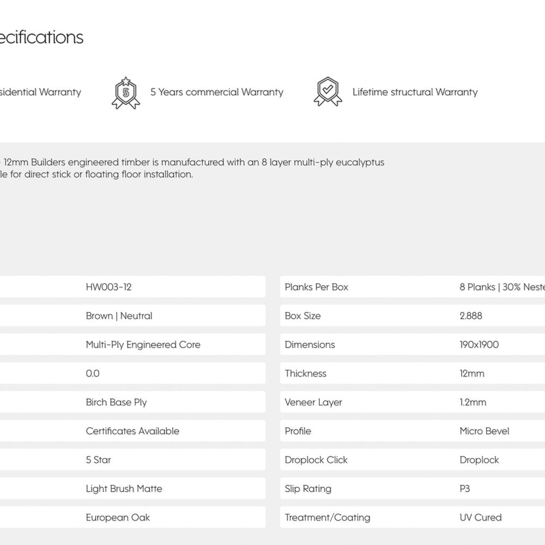Click the '5 Star' rating value

[x=98, y=460]
